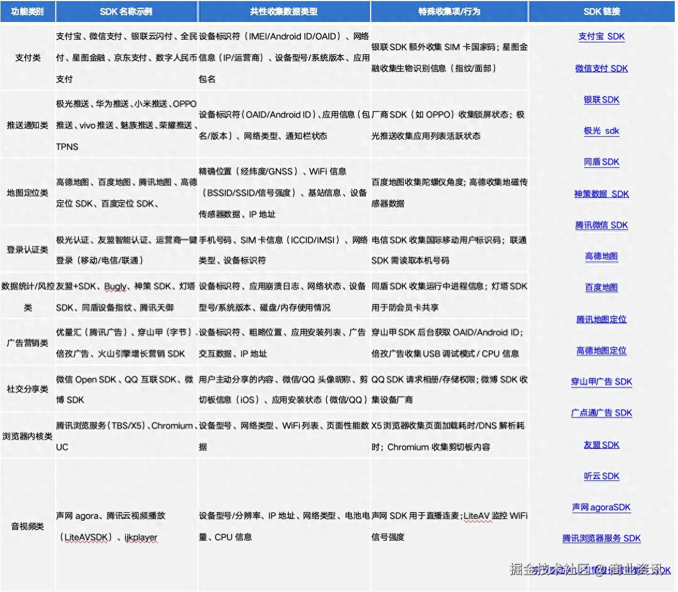The width and height of the screenshot is (678, 592).
Task: Visit the 声网 agoraSDK link
Action: pyautogui.click(x=601, y=507)
